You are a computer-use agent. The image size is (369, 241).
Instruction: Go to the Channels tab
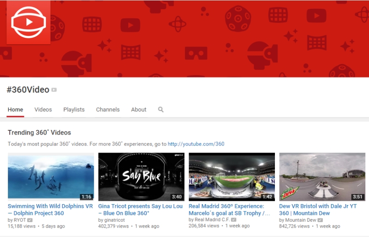[x=108, y=110]
